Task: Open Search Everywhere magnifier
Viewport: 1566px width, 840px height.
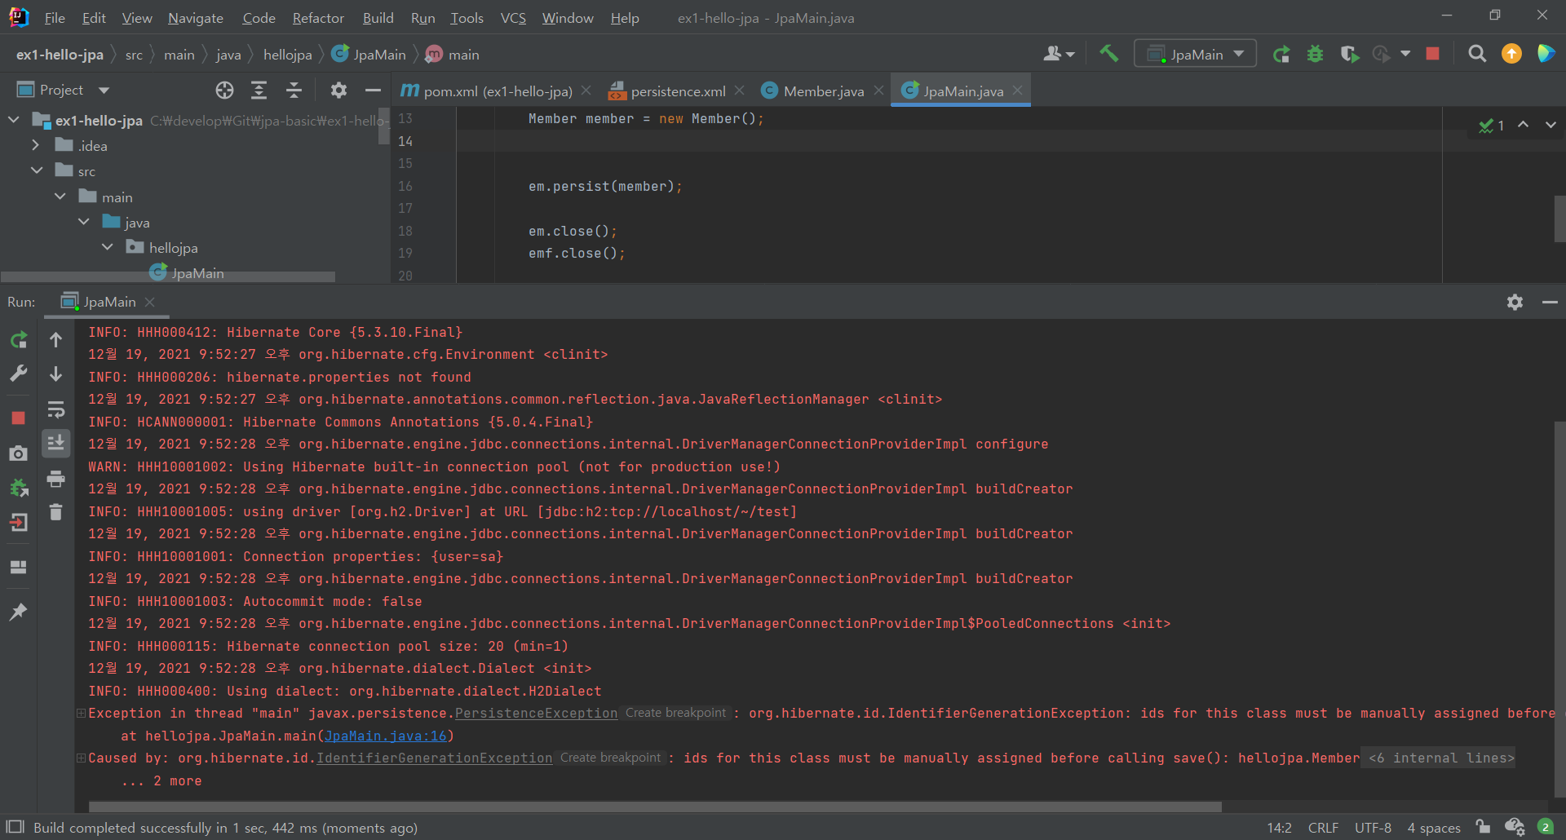Action: click(x=1476, y=54)
